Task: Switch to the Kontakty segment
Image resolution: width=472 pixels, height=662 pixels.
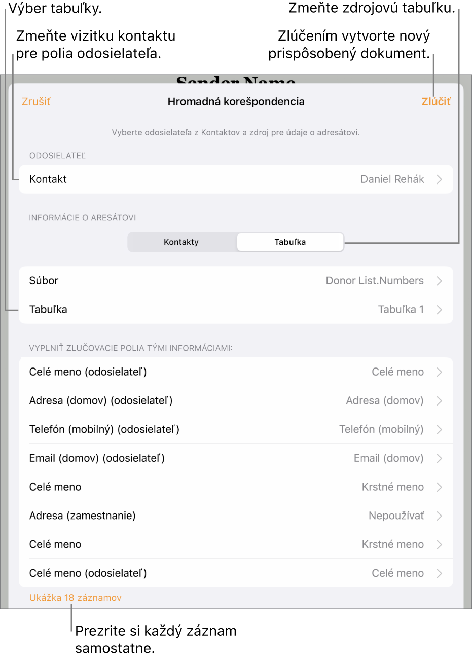Action: click(181, 242)
